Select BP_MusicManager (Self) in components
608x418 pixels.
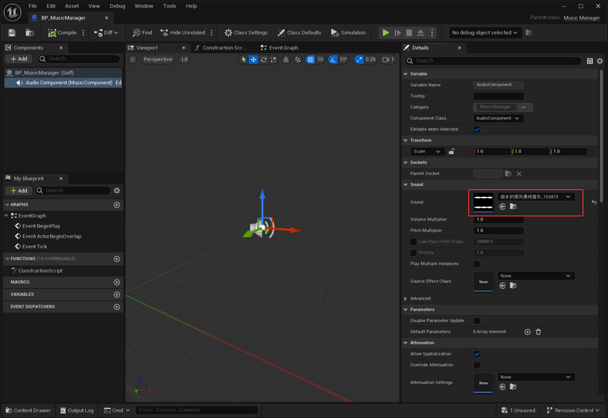(x=63, y=72)
